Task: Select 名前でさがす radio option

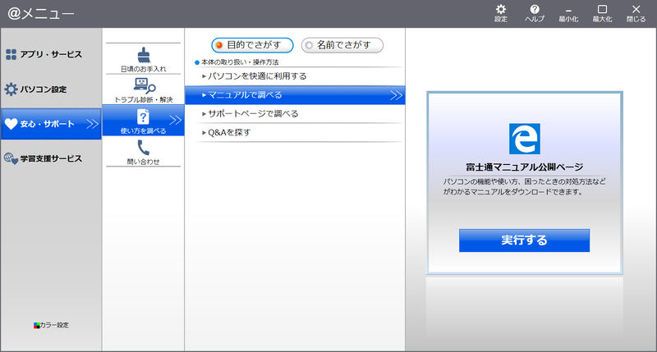Action: tap(342, 45)
